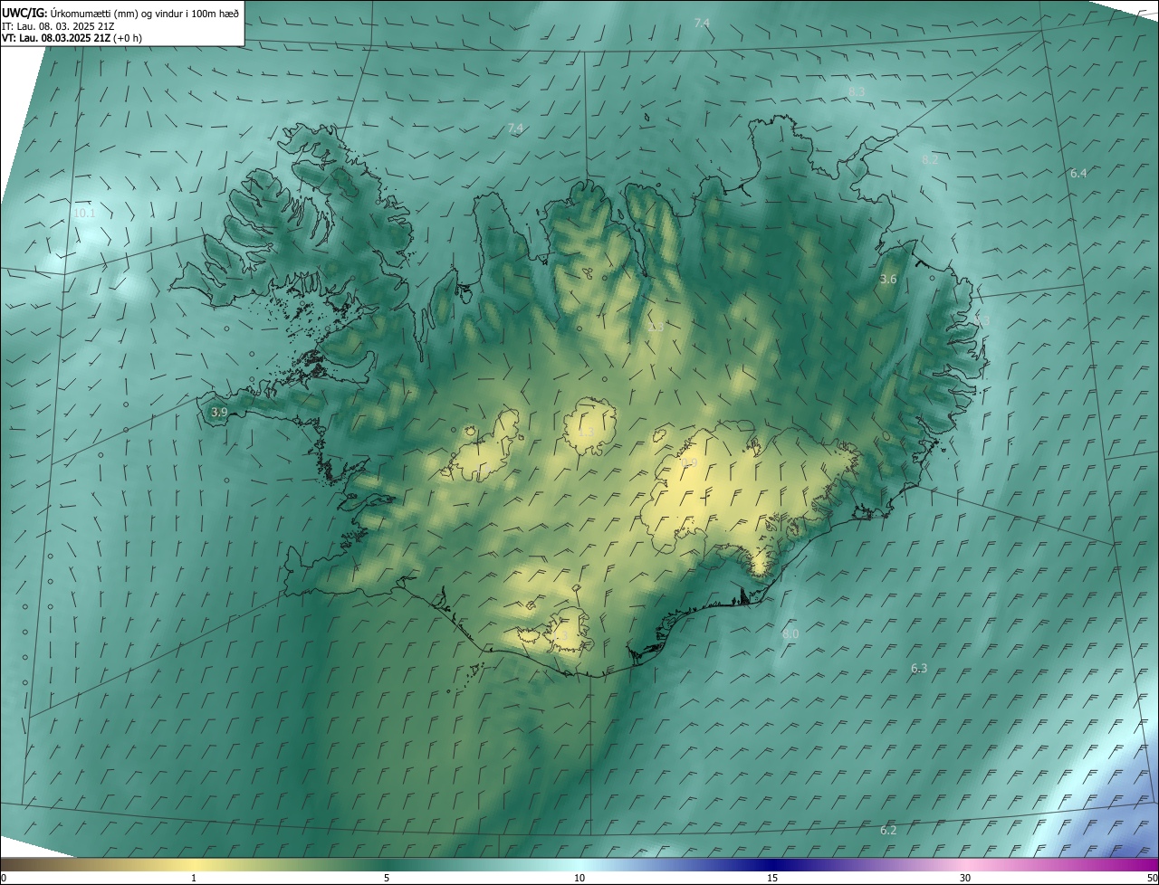Click the 6.2 value label on the map
The image size is (1159, 885).
click(888, 830)
